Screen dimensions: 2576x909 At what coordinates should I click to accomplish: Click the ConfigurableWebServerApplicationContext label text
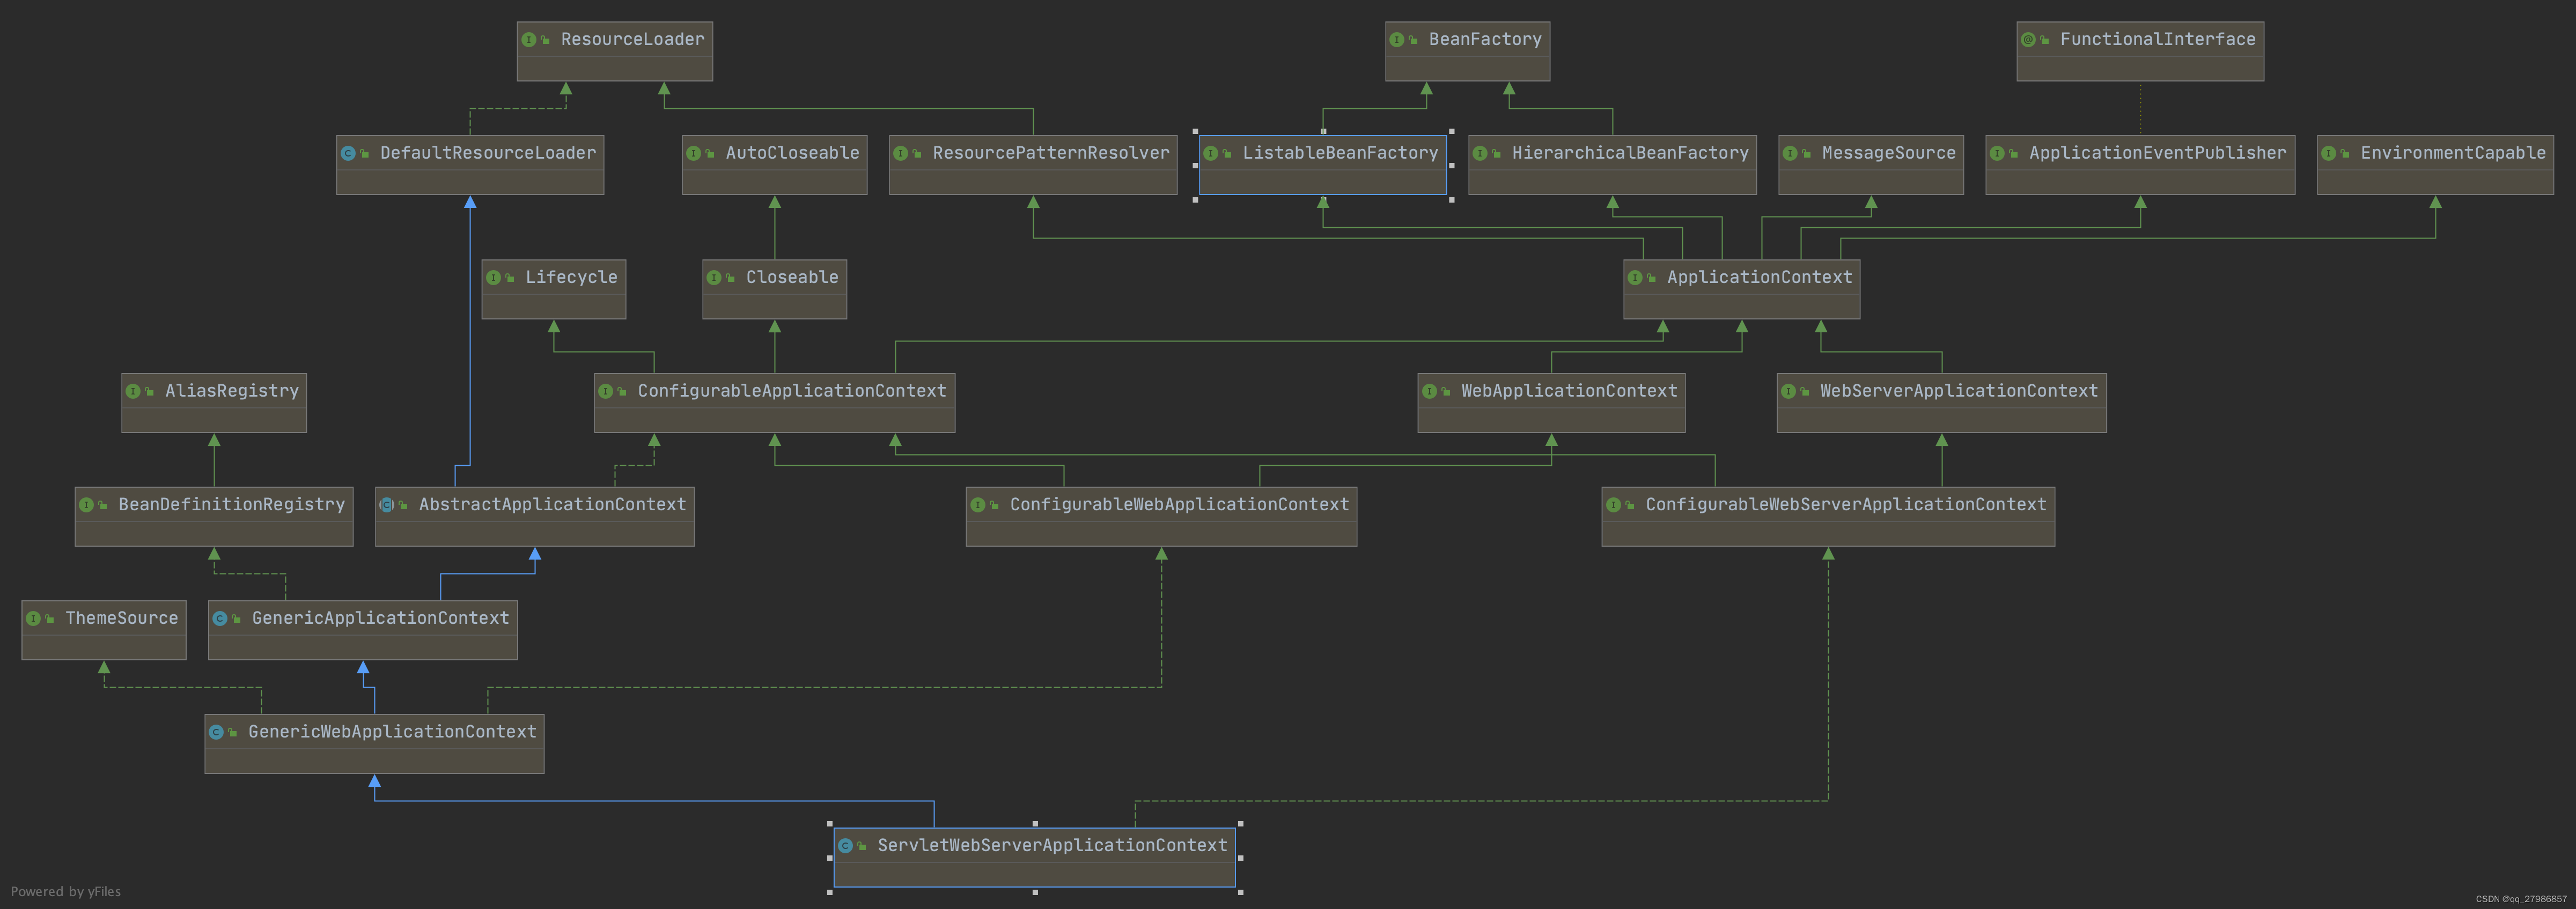tap(1846, 505)
